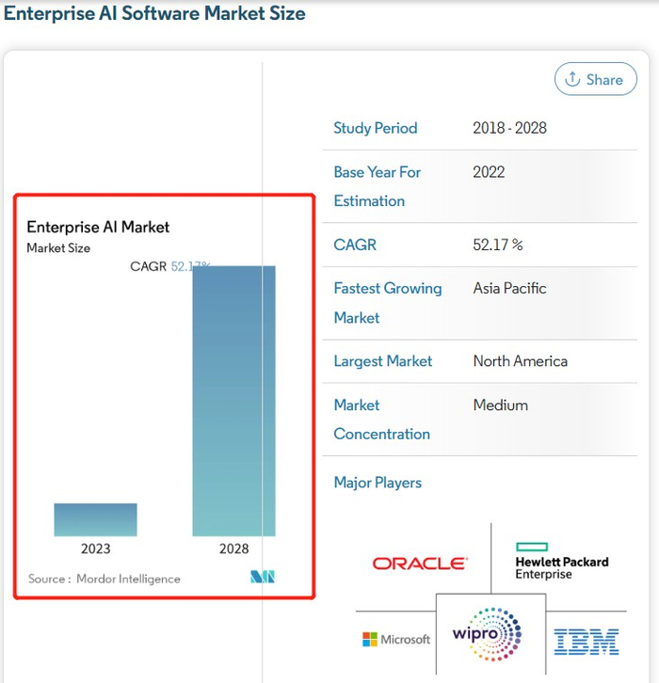Click the Asia Pacific value
The width and height of the screenshot is (659, 683).
pyautogui.click(x=509, y=288)
